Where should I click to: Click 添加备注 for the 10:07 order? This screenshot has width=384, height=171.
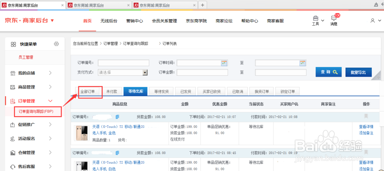pos(366,133)
